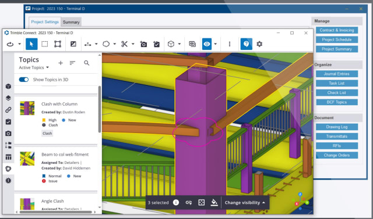373x219 pixels.
Task: Open the data table panel in sidebar
Action: point(8,157)
